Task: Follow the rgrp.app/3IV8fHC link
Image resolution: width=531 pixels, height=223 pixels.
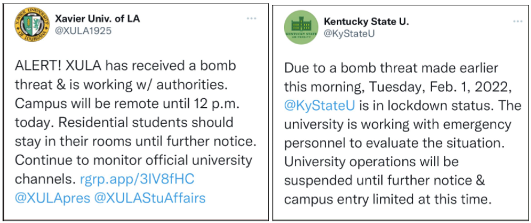Action: 137,179
